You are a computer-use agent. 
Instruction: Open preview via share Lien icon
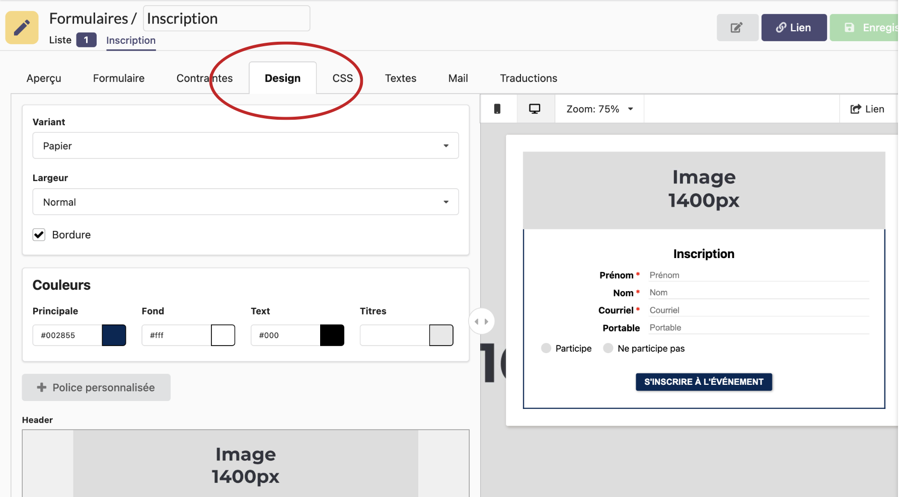point(867,109)
